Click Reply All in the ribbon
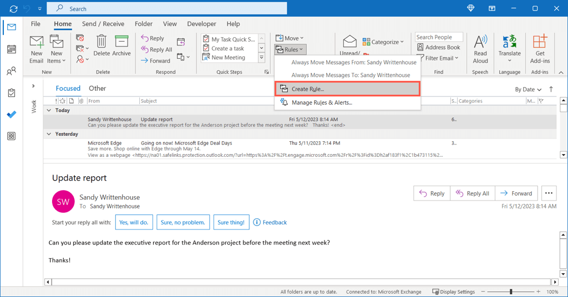 156,49
